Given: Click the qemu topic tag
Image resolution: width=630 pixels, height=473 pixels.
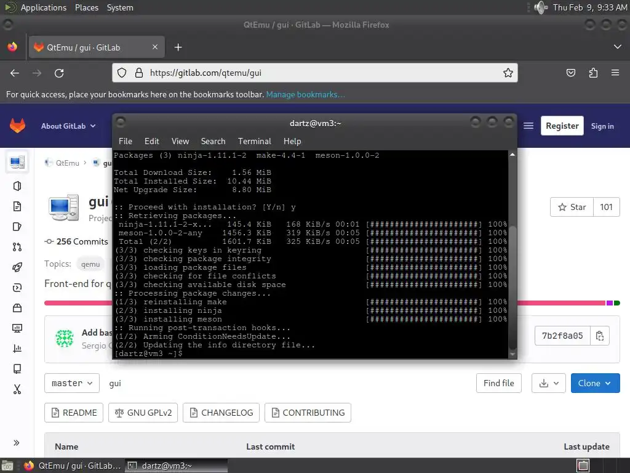Looking at the screenshot, I should point(90,264).
